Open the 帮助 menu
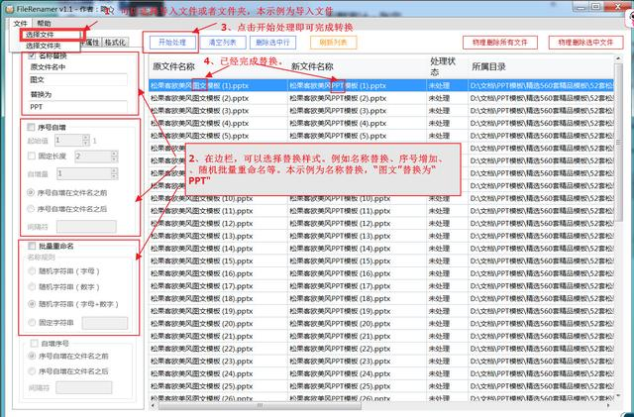 click(45, 22)
